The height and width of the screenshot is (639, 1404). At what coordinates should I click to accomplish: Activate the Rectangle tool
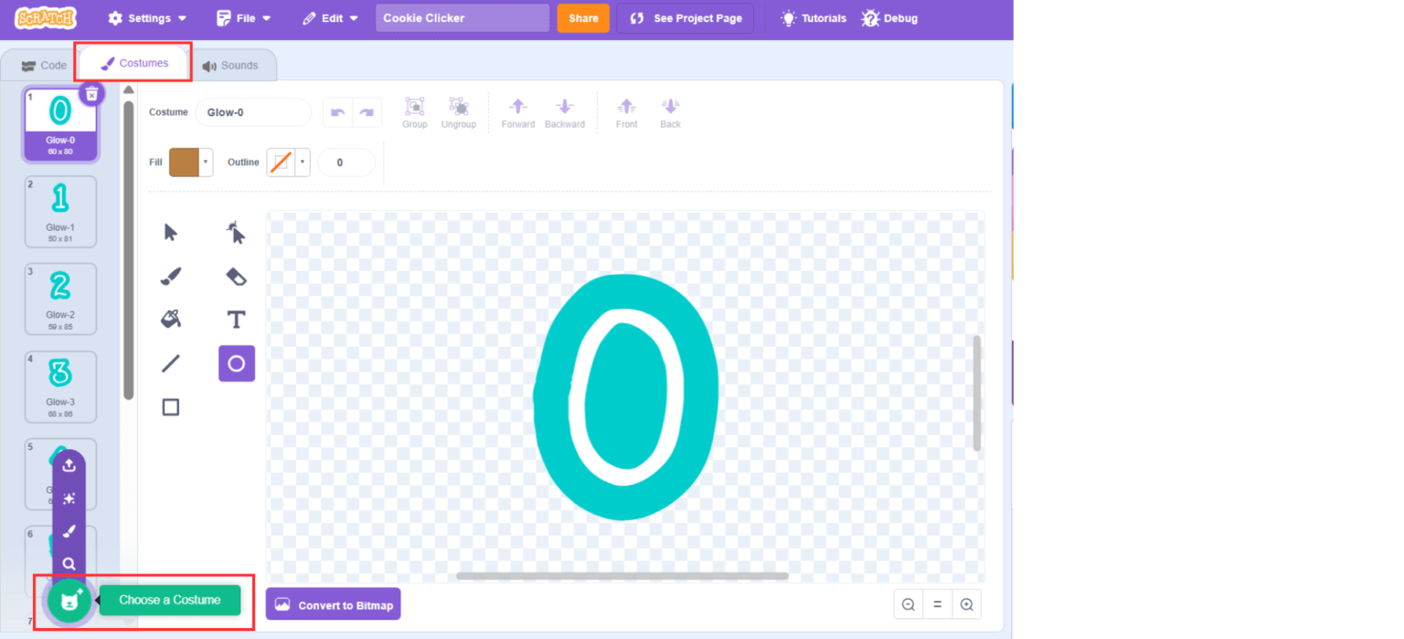pos(170,407)
